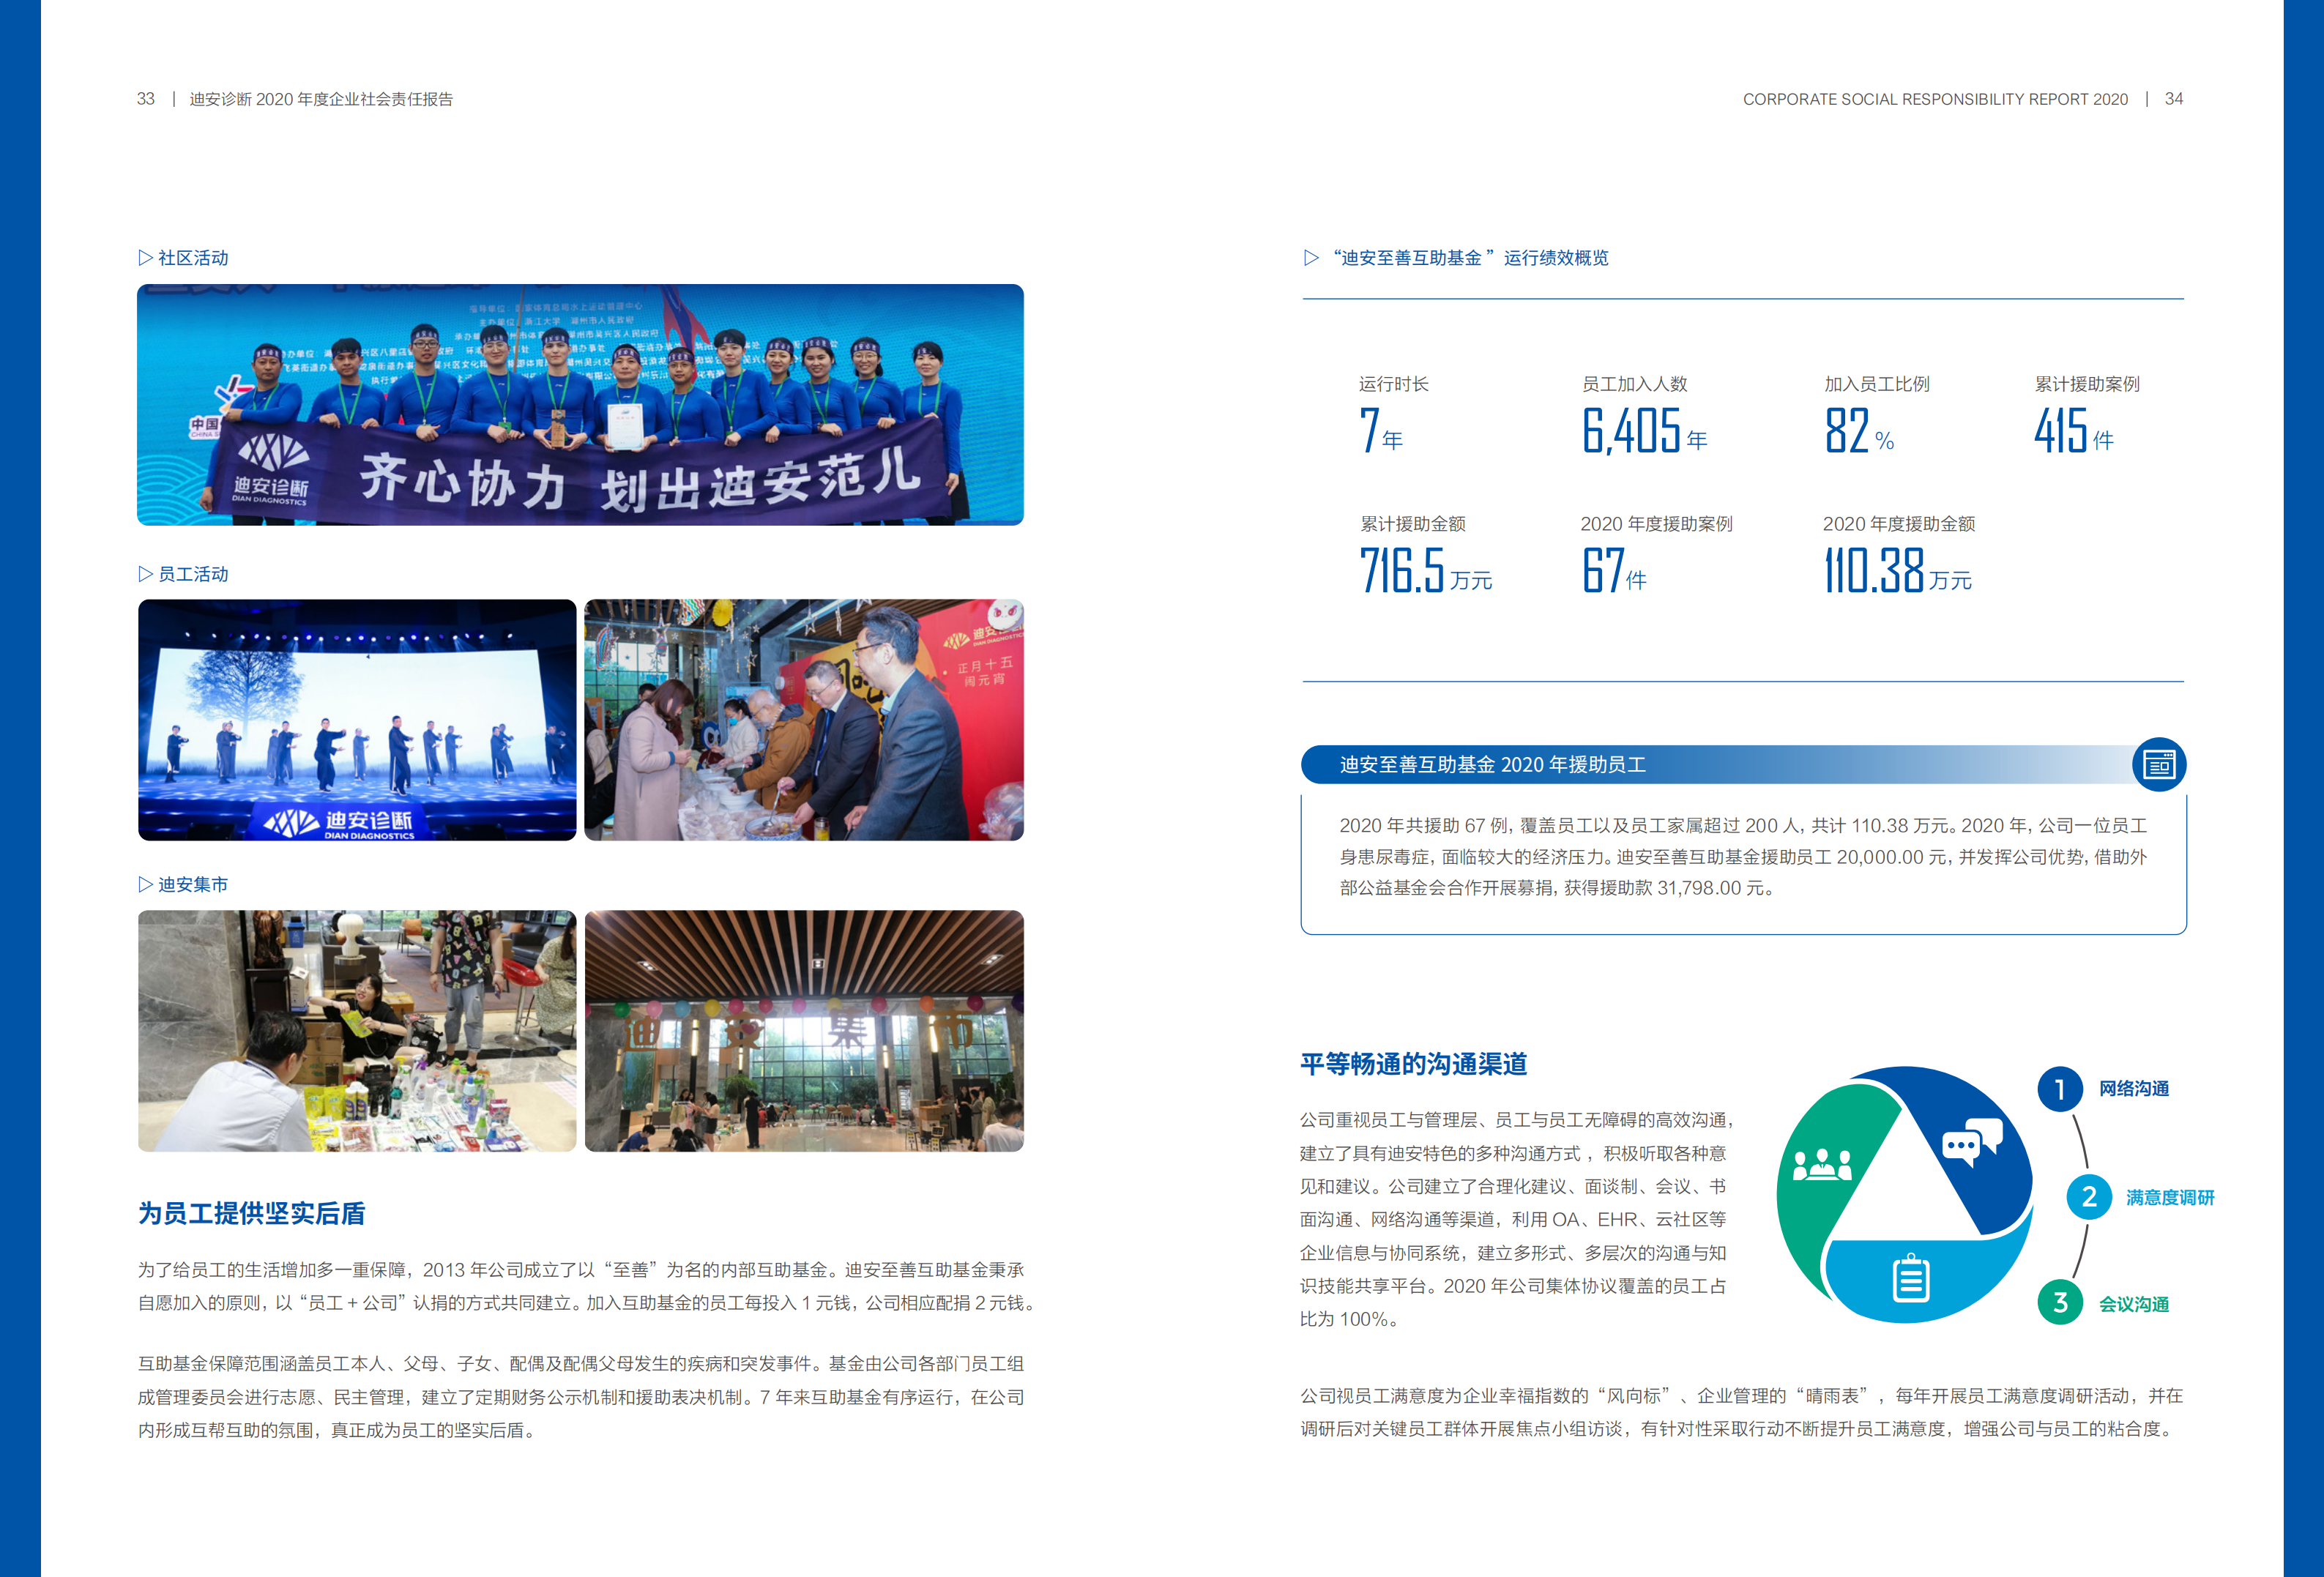Click the rowing team group photo
The height and width of the screenshot is (1577, 2324).
point(580,405)
